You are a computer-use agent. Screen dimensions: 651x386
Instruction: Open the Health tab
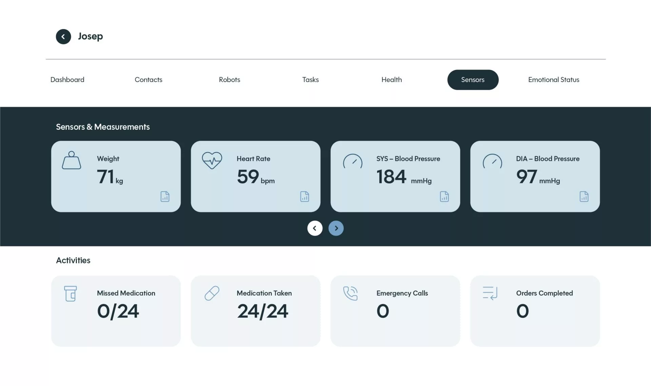coord(392,80)
